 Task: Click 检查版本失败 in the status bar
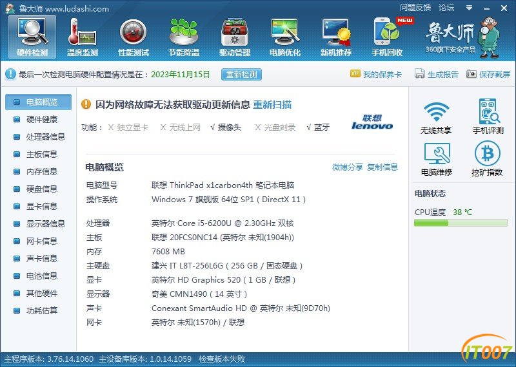(222, 359)
